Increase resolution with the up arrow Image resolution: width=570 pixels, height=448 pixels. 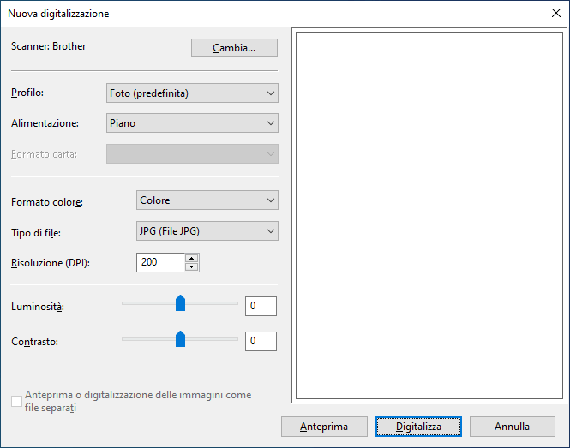(192, 258)
